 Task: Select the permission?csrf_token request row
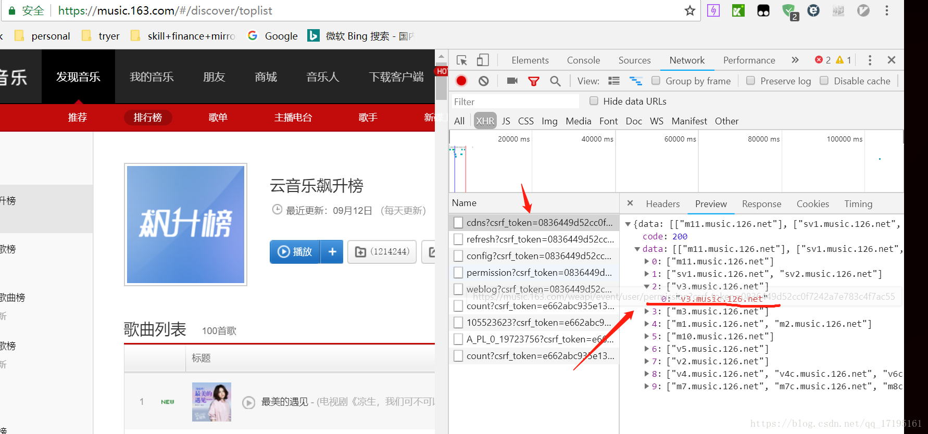[x=534, y=273]
